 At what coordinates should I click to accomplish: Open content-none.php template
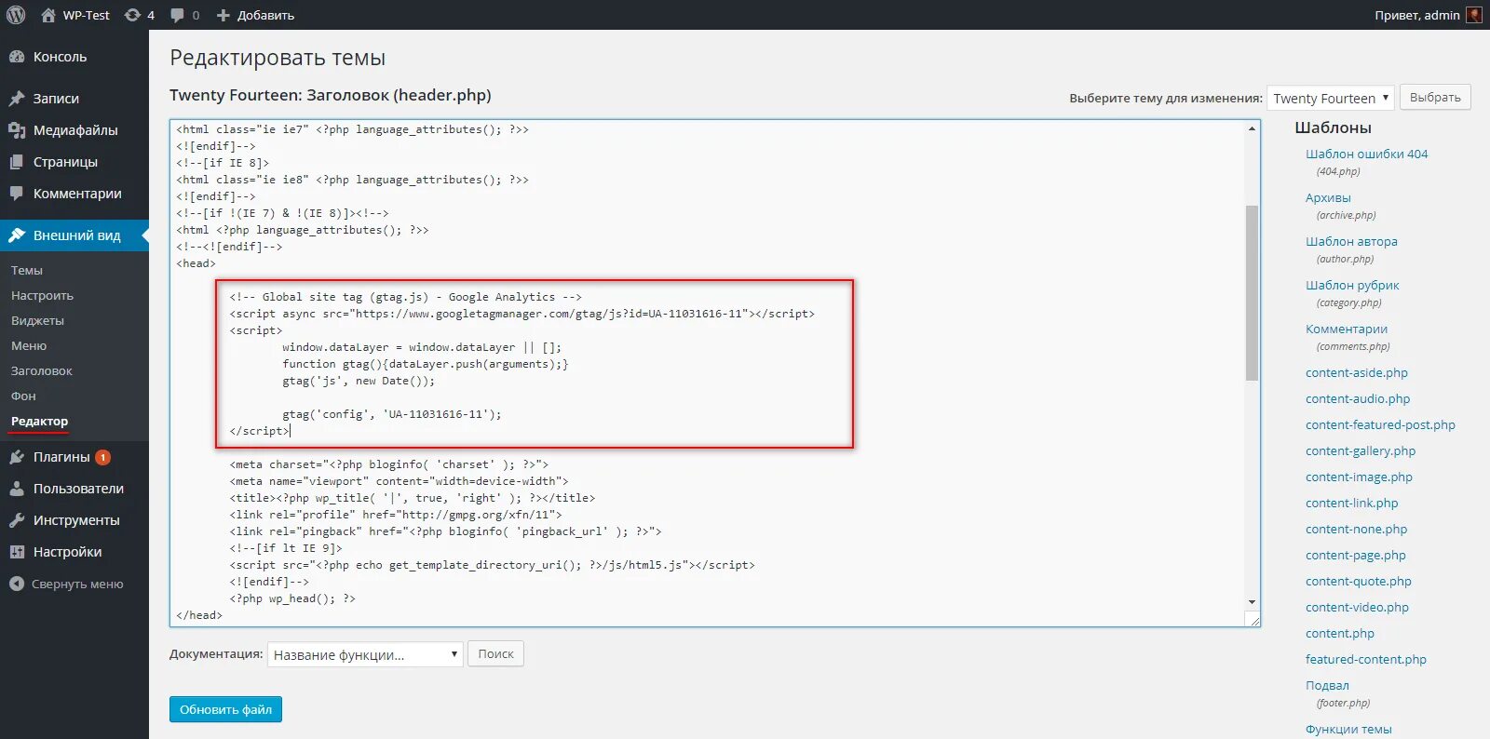point(1357,529)
